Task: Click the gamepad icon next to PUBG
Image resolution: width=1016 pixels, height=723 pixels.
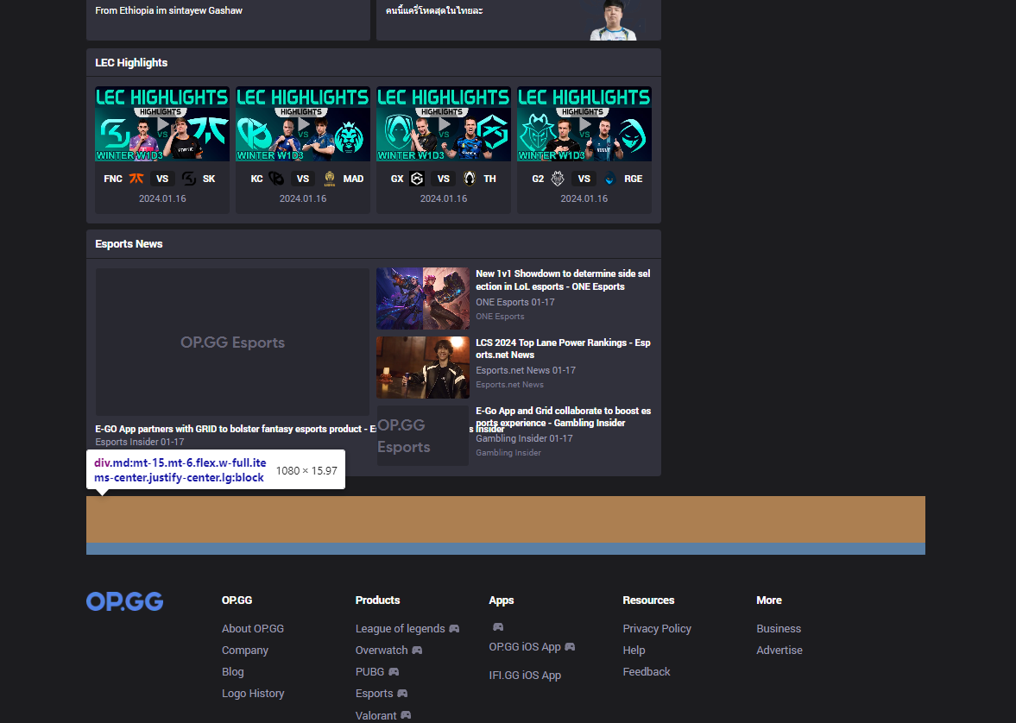Action: 393,671
